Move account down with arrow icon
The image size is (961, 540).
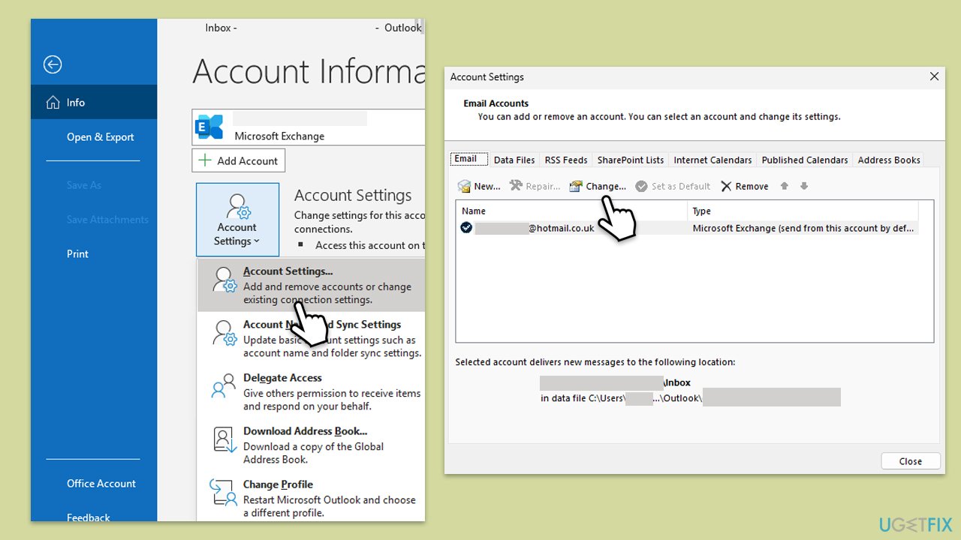pyautogui.click(x=804, y=186)
